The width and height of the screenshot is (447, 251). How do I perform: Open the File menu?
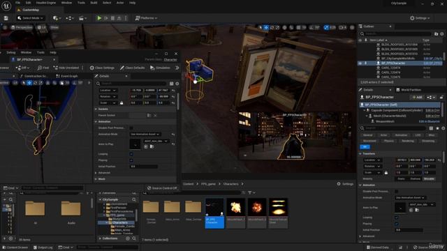tap(17, 3)
